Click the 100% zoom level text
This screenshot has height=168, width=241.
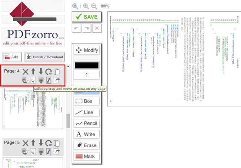click(x=105, y=6)
